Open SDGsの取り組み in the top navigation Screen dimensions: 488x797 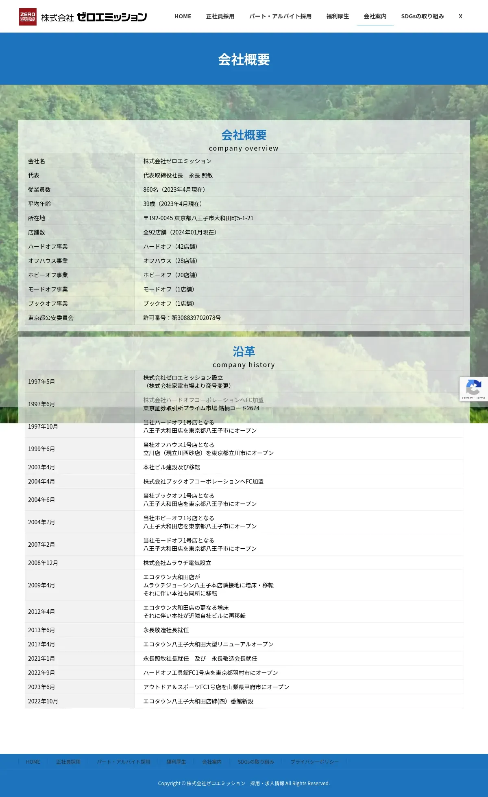click(x=423, y=16)
